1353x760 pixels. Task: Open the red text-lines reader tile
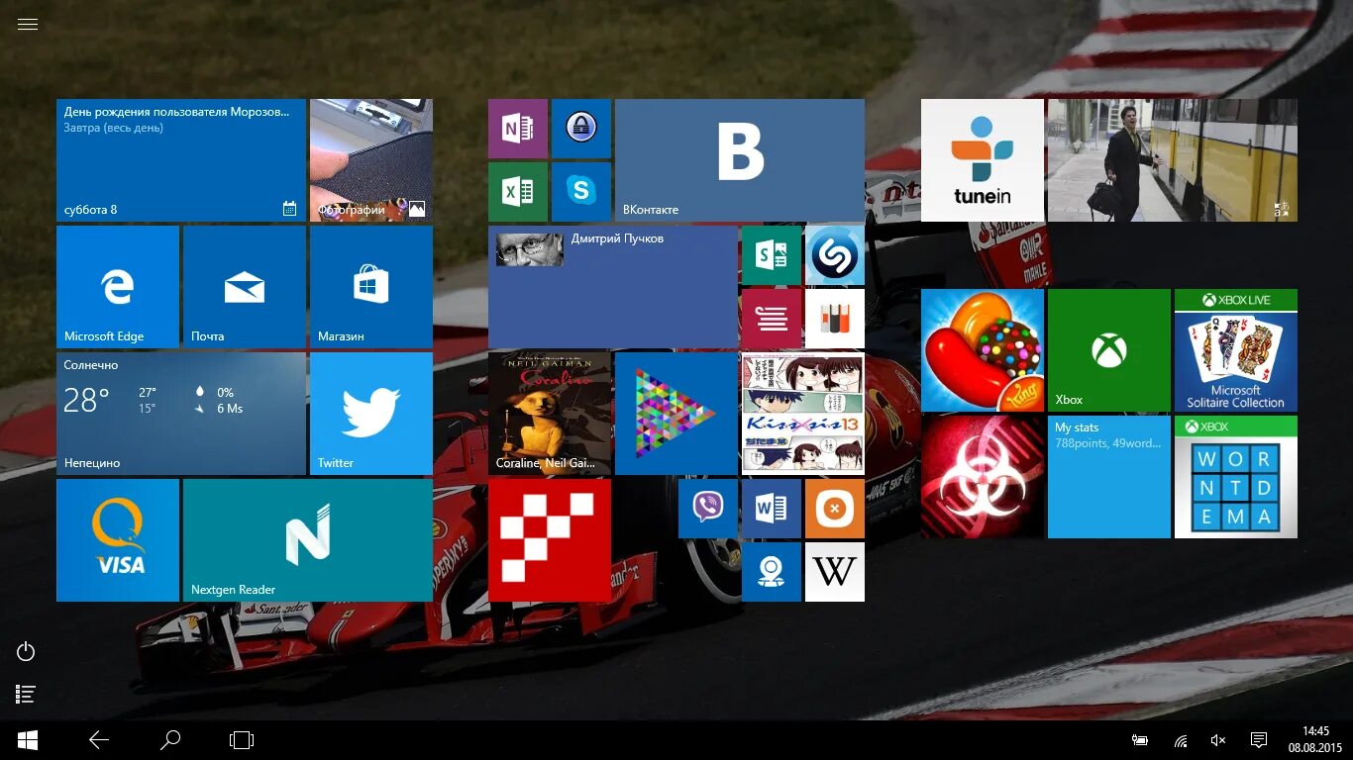point(772,319)
